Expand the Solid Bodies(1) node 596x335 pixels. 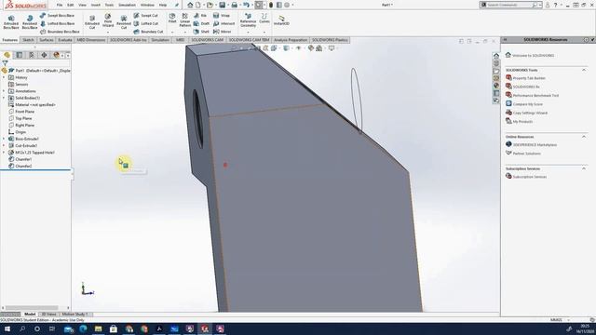click(x=4, y=98)
